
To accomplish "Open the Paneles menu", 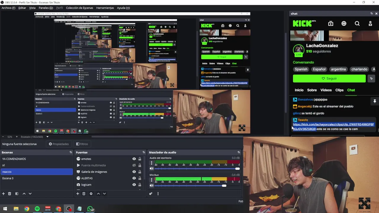I will 46,8.
